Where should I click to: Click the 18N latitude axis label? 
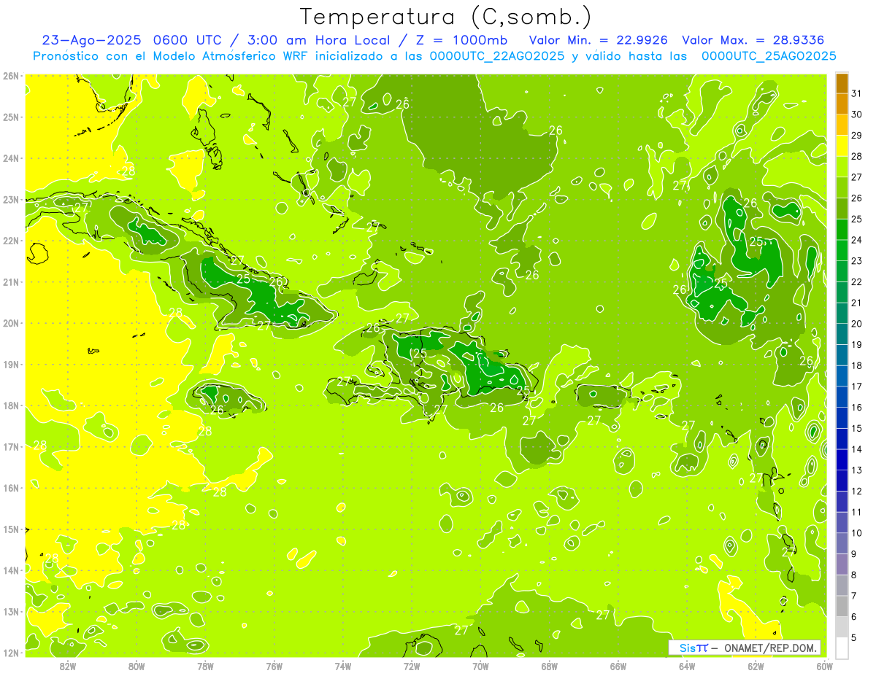[x=10, y=405]
